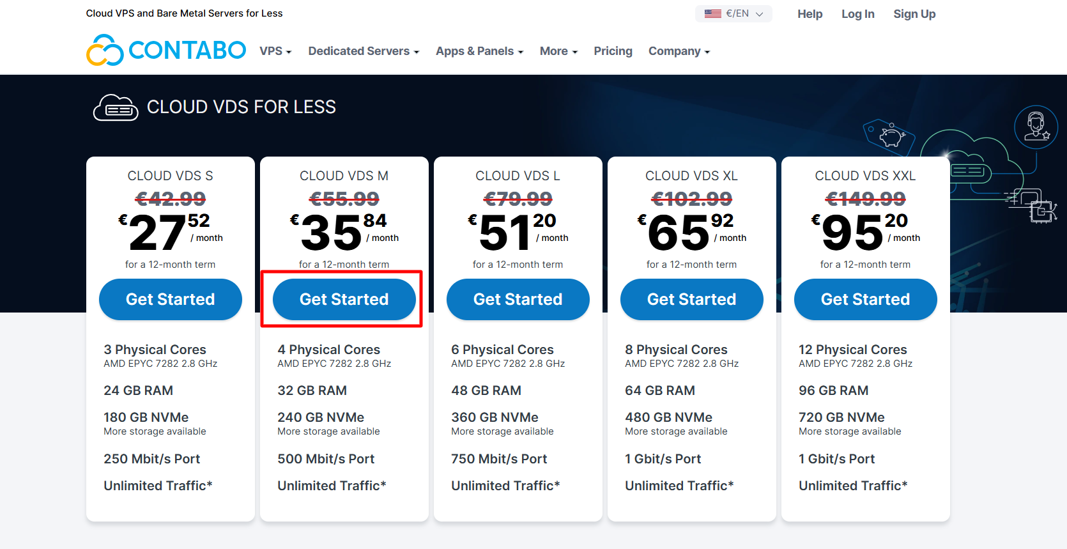Screen dimensions: 1067x549
Task: Click the 240 GB NVMe spec
Action: 321,417
